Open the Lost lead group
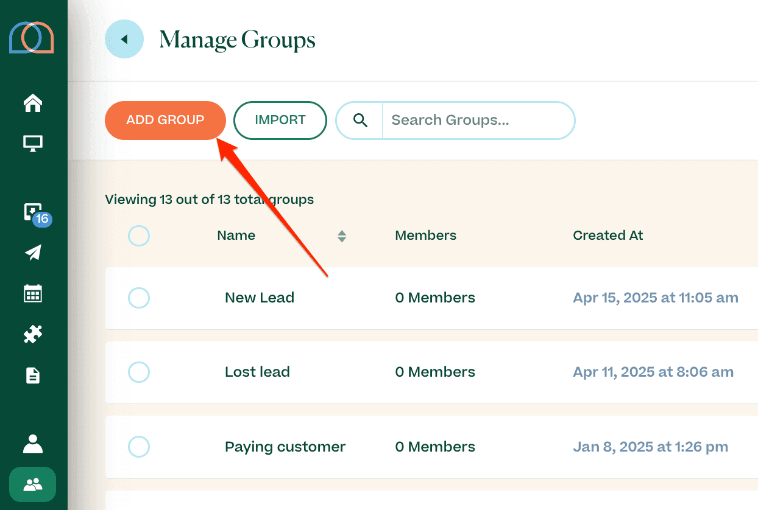This screenshot has width=758, height=510. pos(257,372)
